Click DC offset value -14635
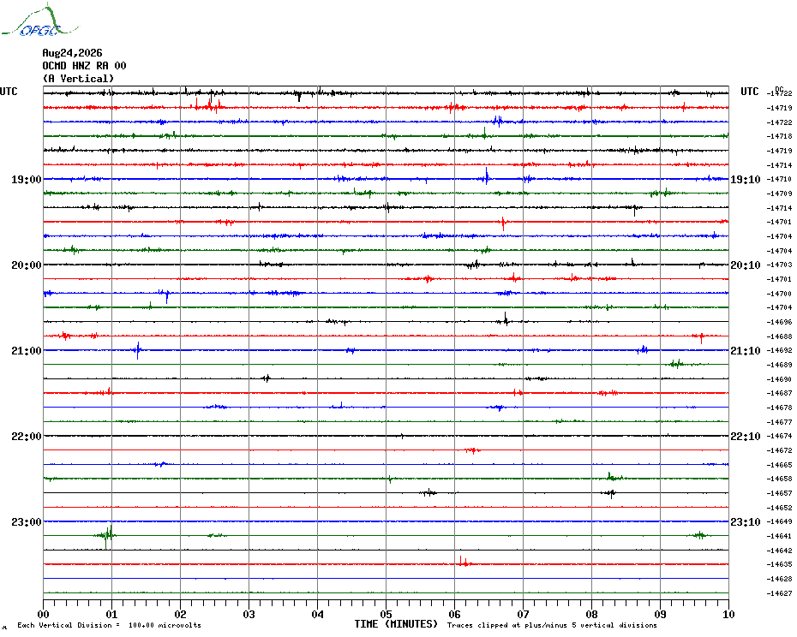Image resolution: width=797 pixels, height=637 pixels. click(x=779, y=565)
